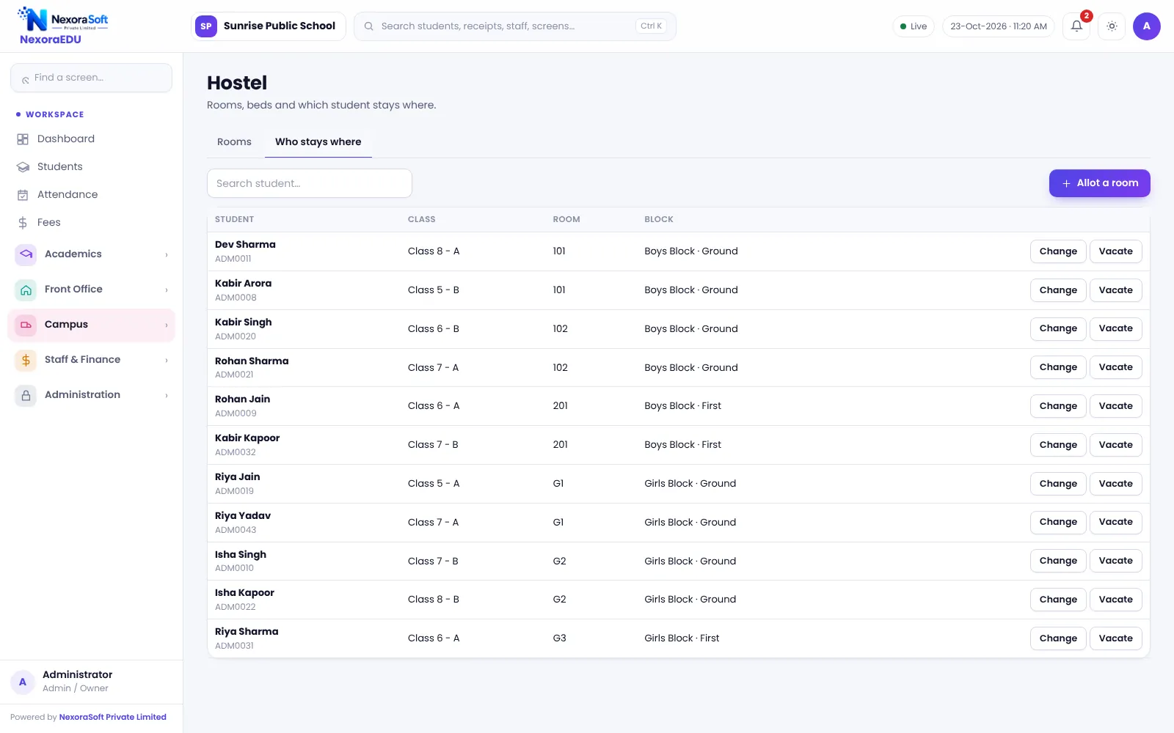1174x733 pixels.
Task: Expand the Staff & Finance chevron
Action: point(167,360)
